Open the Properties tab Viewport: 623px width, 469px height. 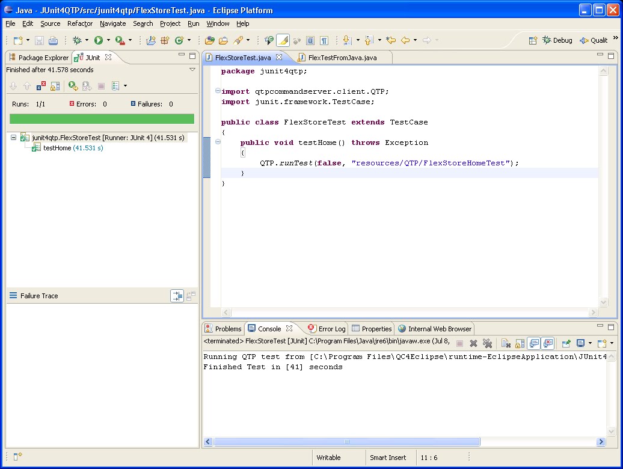click(372, 329)
